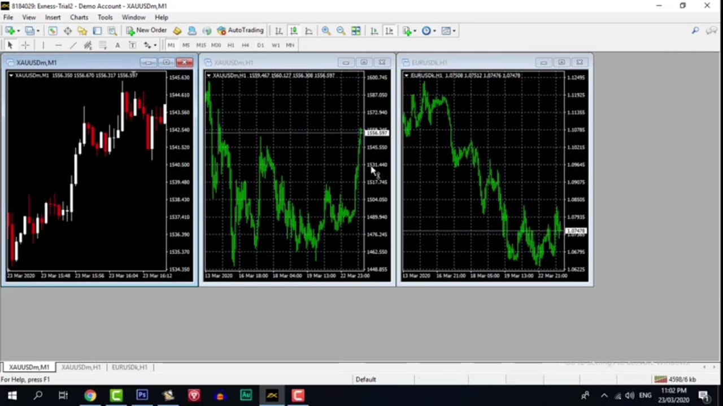Viewport: 723px width, 406px height.
Task: Open the MetaEditor yellow book icon
Action: [x=177, y=30]
